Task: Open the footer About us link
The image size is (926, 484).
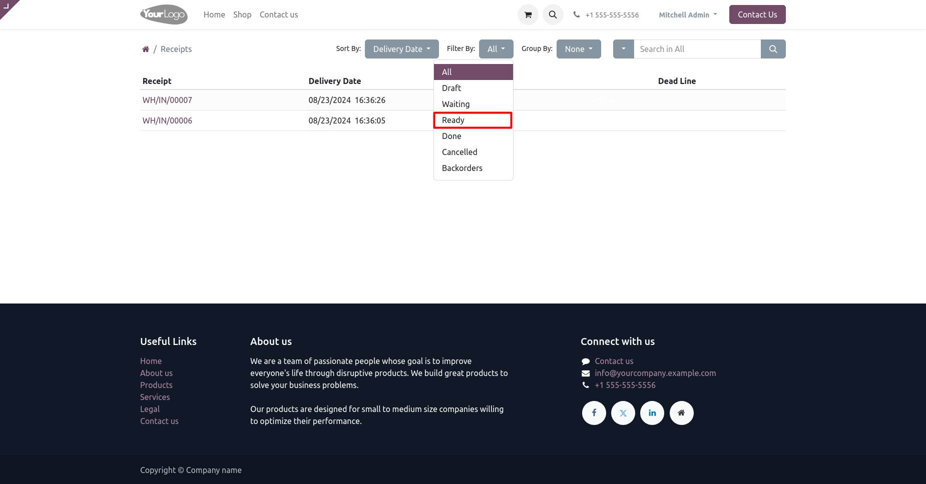Action: coord(156,373)
